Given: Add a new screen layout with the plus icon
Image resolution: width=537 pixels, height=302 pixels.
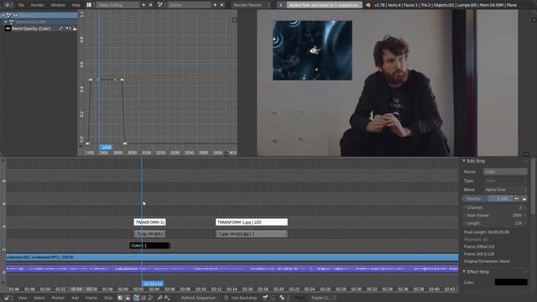Looking at the screenshot, I should [143, 5].
